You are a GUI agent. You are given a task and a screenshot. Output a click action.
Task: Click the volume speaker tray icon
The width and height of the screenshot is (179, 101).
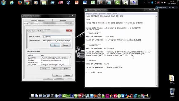(x=165, y=3)
